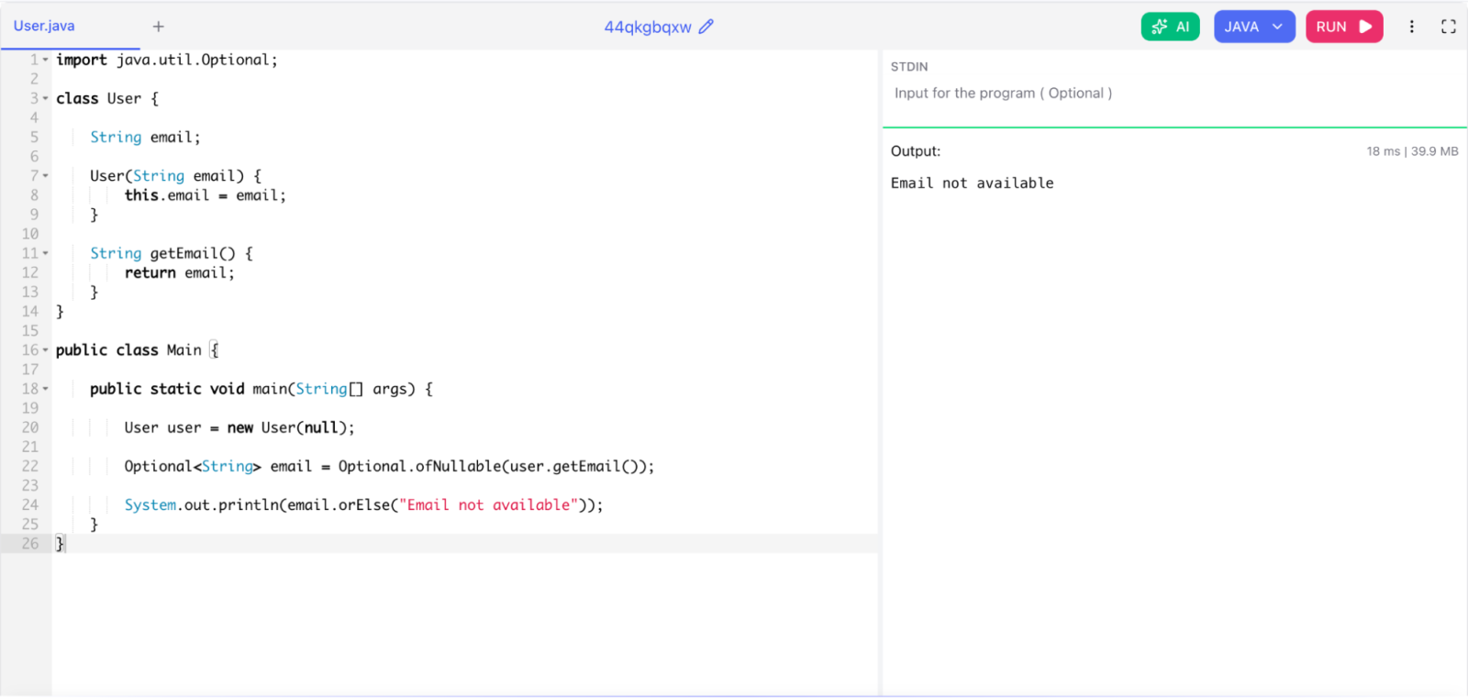The width and height of the screenshot is (1468, 698).
Task: Collapse class User fold at line 3
Action: (x=45, y=98)
